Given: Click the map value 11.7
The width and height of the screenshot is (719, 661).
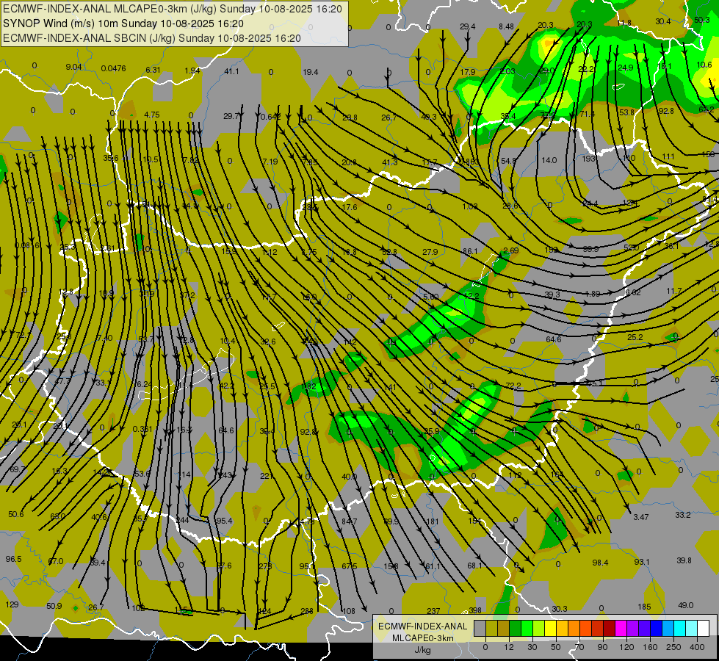Looking at the screenshot, I should coord(674,292).
